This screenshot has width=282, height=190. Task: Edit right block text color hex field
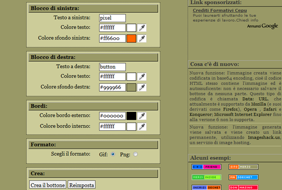tap(112, 77)
